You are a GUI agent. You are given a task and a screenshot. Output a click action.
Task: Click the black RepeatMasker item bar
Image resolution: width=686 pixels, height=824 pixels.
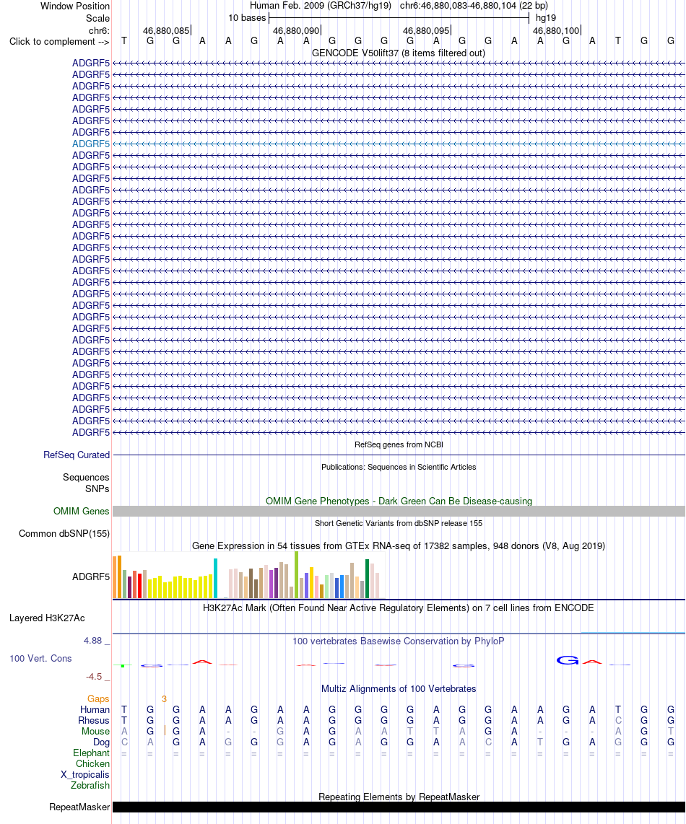[399, 807]
